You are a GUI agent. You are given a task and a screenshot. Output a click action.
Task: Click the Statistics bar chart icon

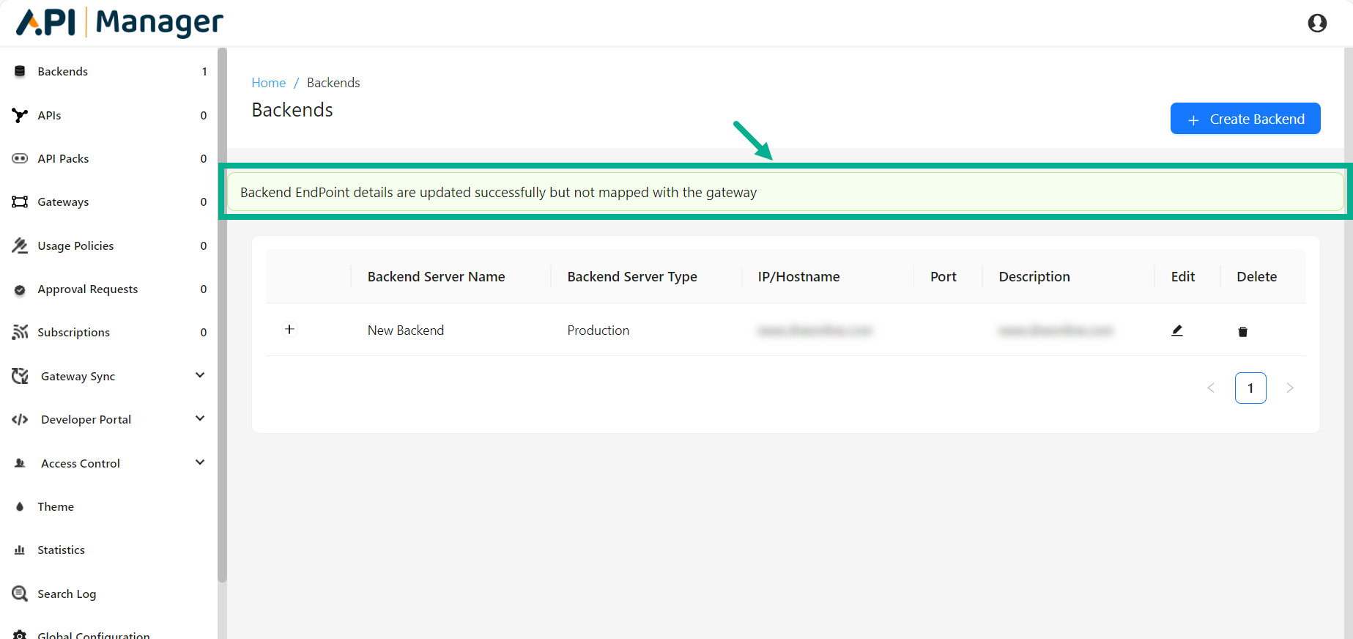pos(20,550)
